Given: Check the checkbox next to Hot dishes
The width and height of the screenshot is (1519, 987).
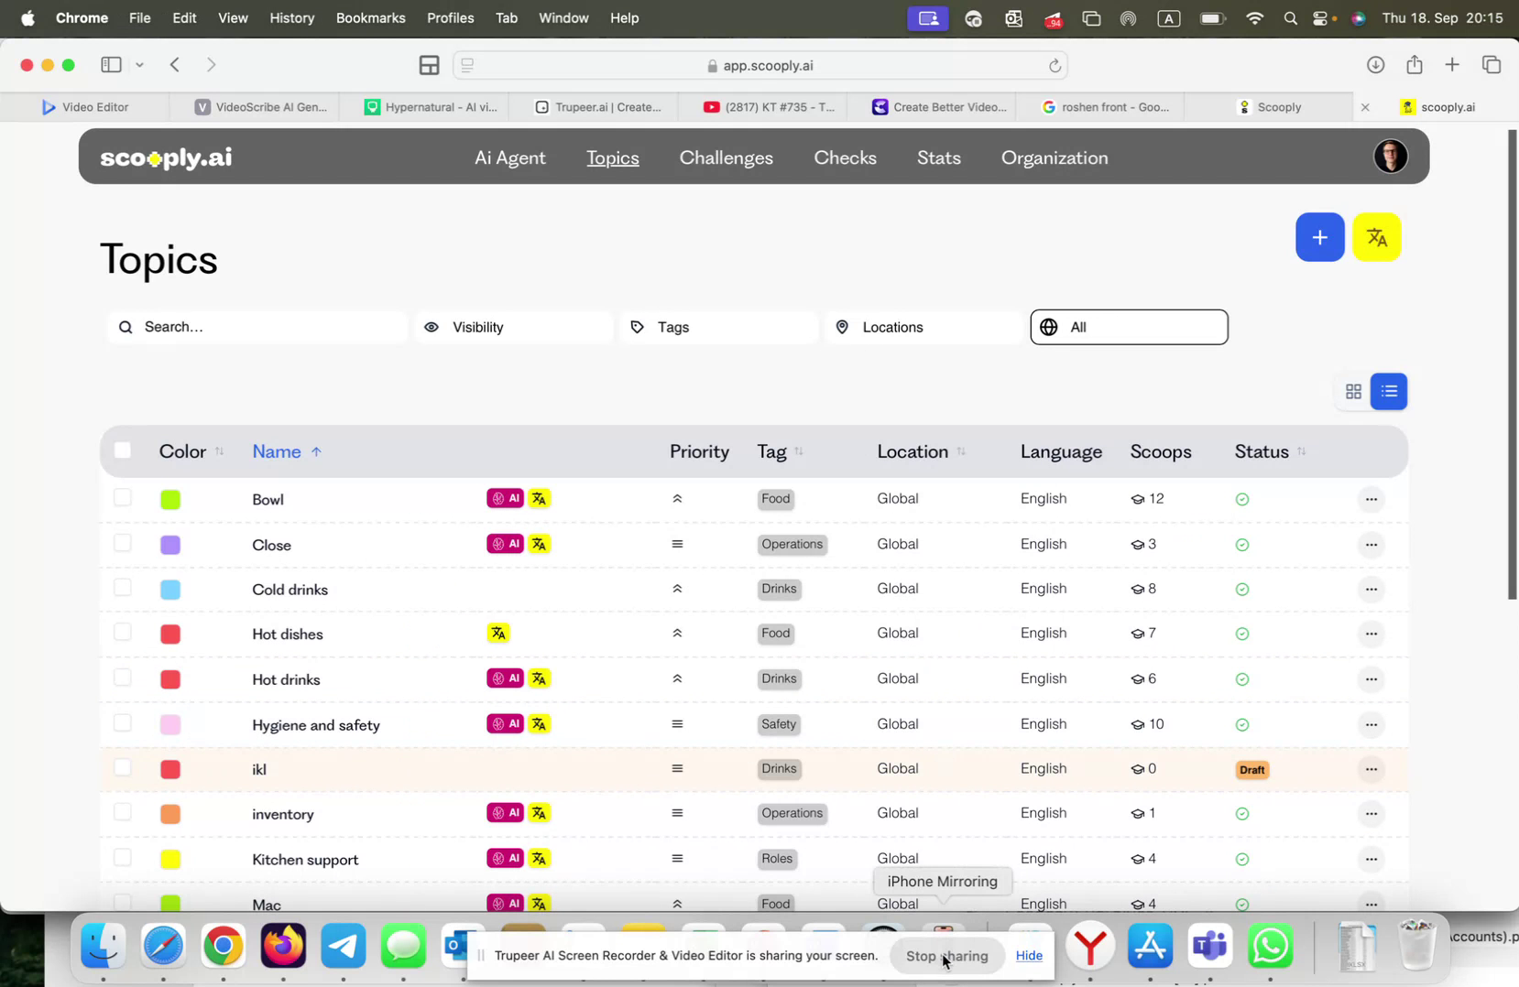Looking at the screenshot, I should click(x=122, y=632).
